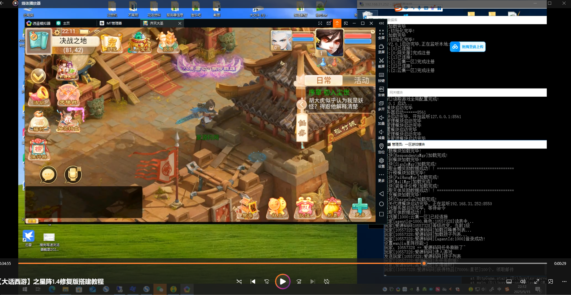Close the 齐天大圣 tab
Viewport: 571px width, 295px height.
pos(180,23)
